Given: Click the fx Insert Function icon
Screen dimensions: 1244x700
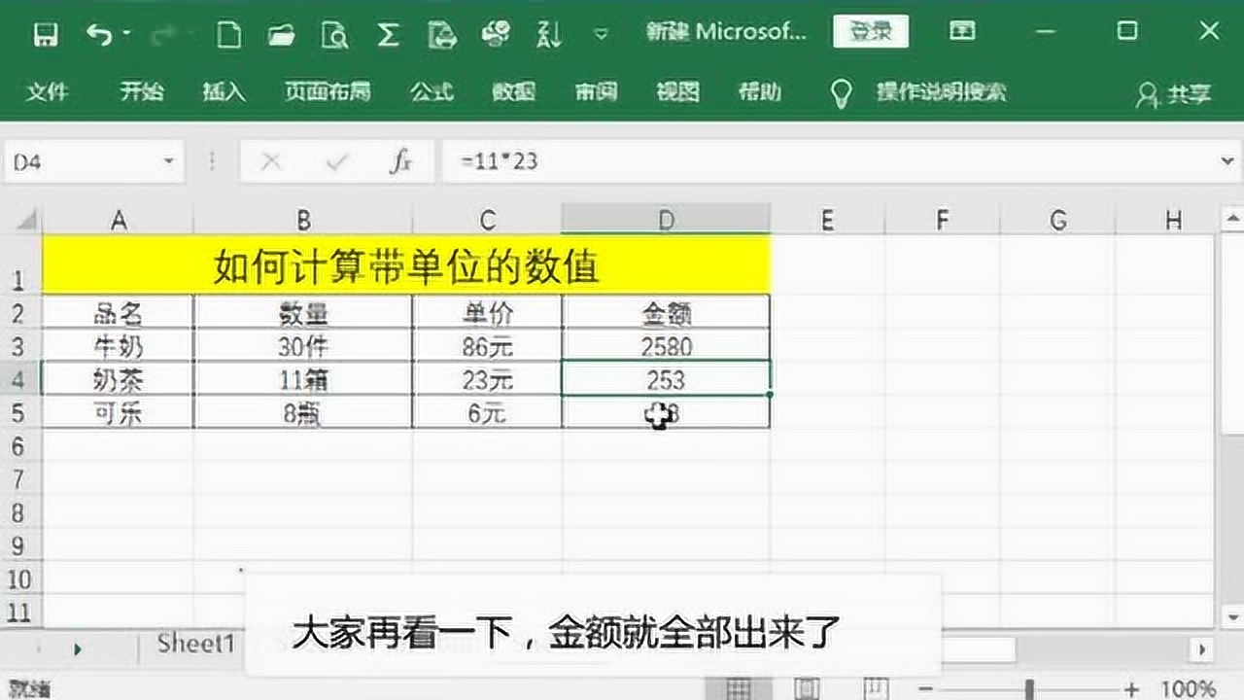Looking at the screenshot, I should pyautogui.click(x=400, y=161).
